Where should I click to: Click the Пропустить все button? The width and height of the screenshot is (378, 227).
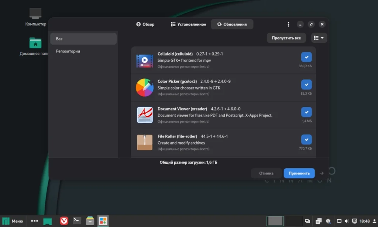coord(286,38)
